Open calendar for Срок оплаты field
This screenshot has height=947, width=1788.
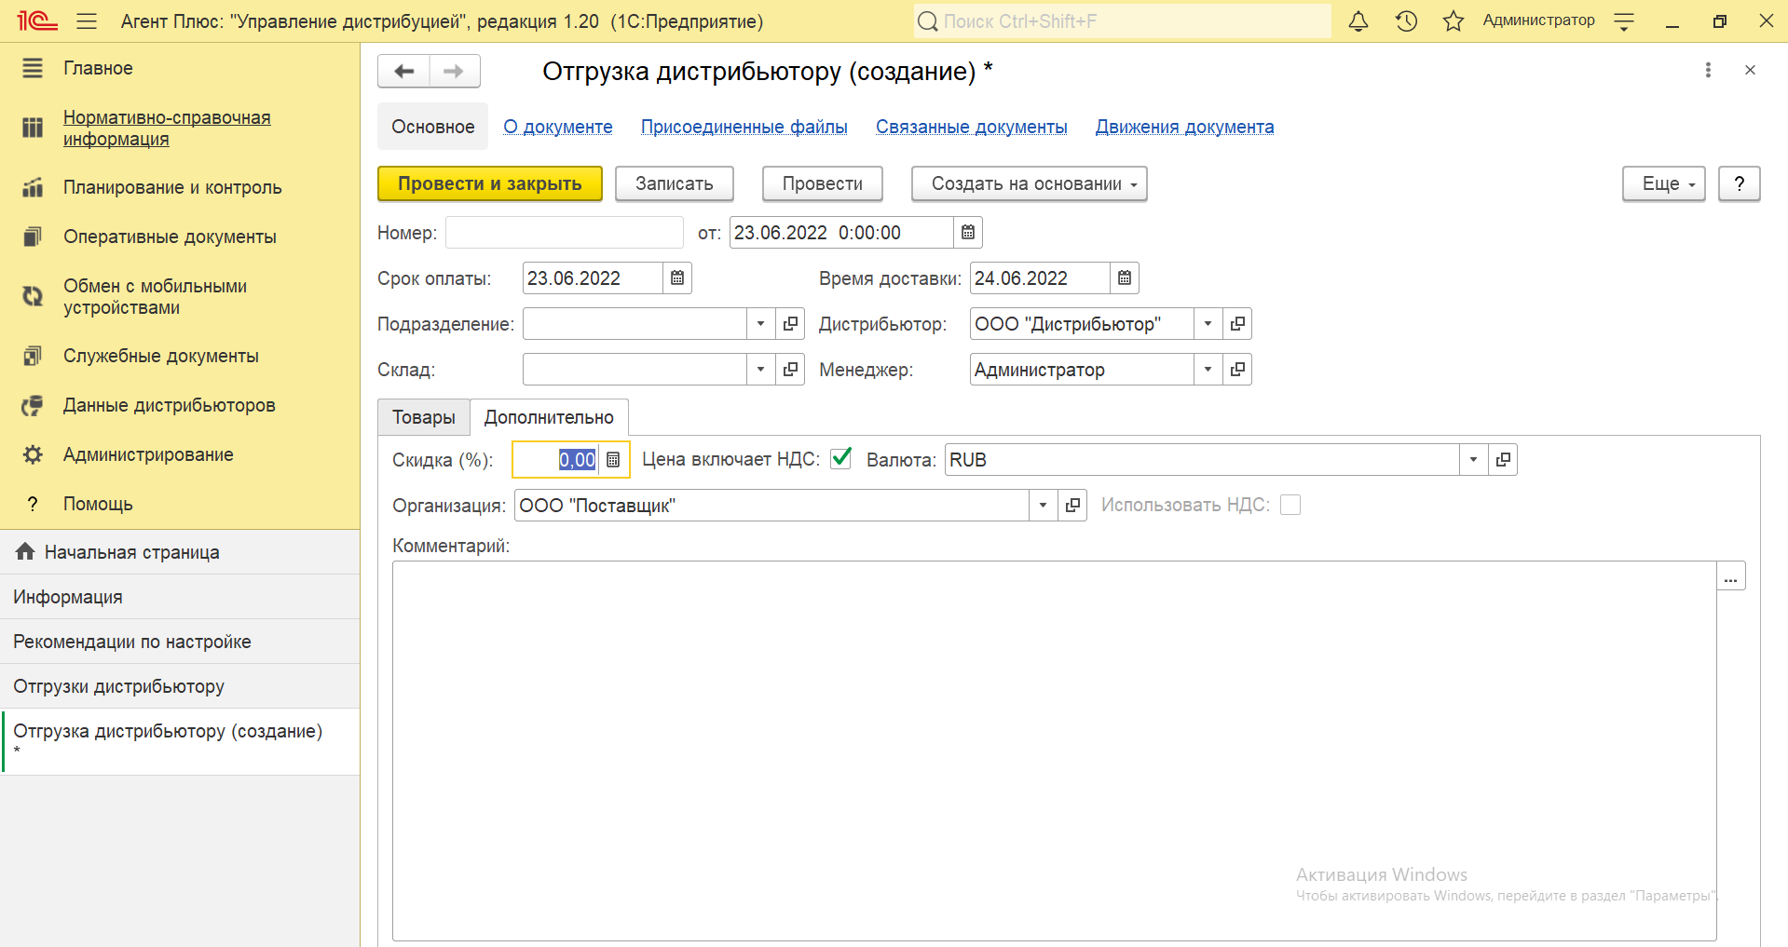click(x=677, y=278)
